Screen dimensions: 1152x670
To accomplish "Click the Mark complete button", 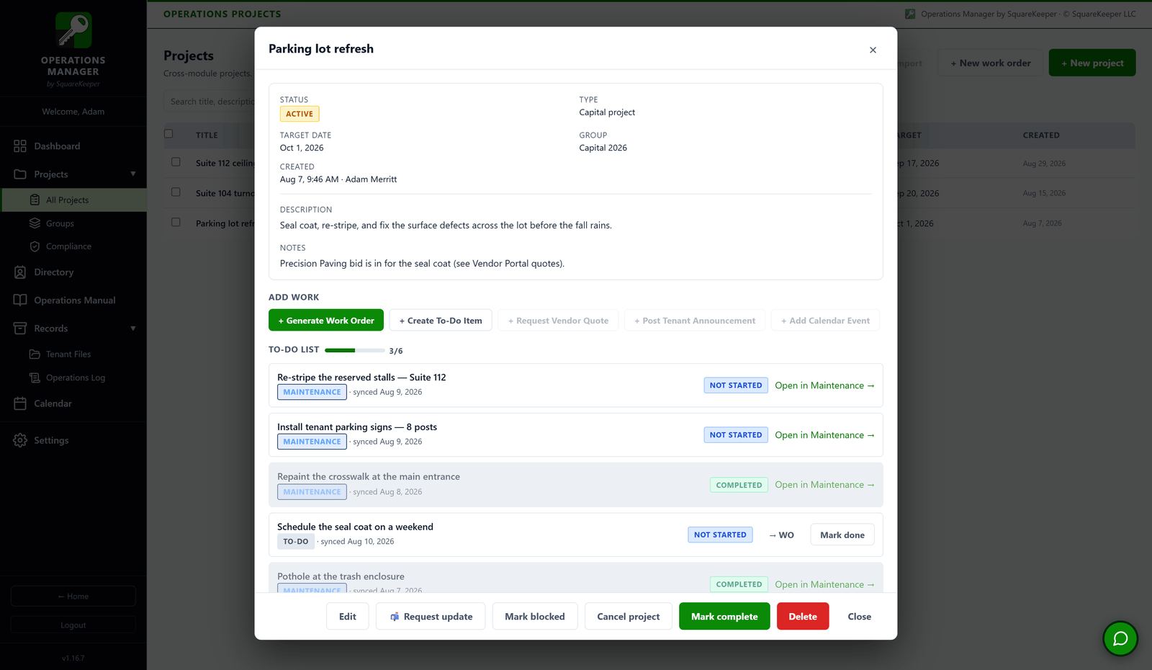I will [x=724, y=617].
